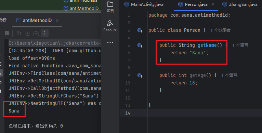The width and height of the screenshot is (262, 133).
Task: Click the 'JNIEnv->GetStringUtfChars("Sana")' console line
Action: click(53, 96)
